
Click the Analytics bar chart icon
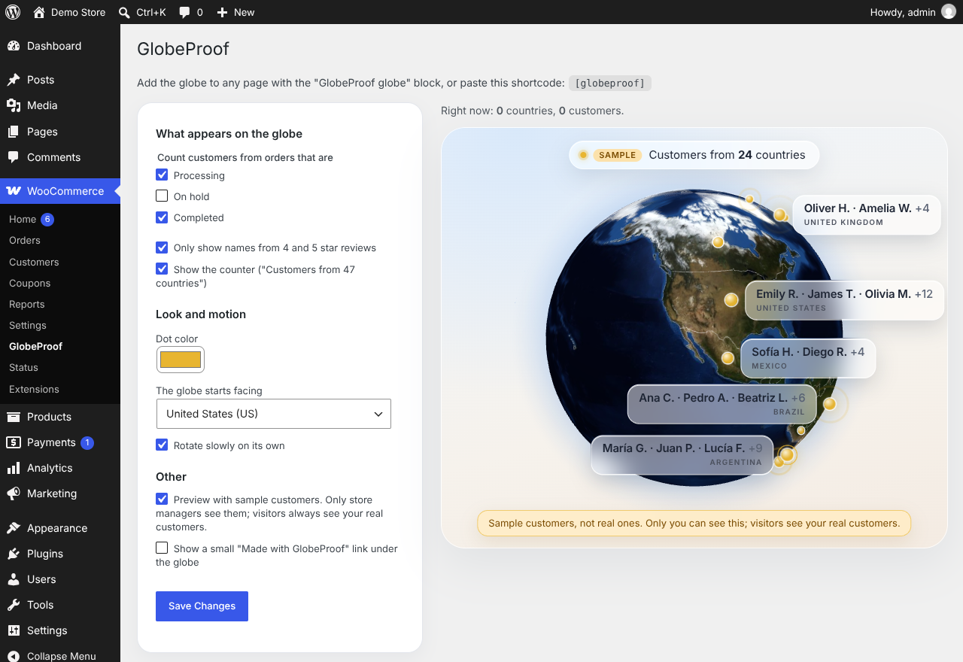[x=14, y=468]
